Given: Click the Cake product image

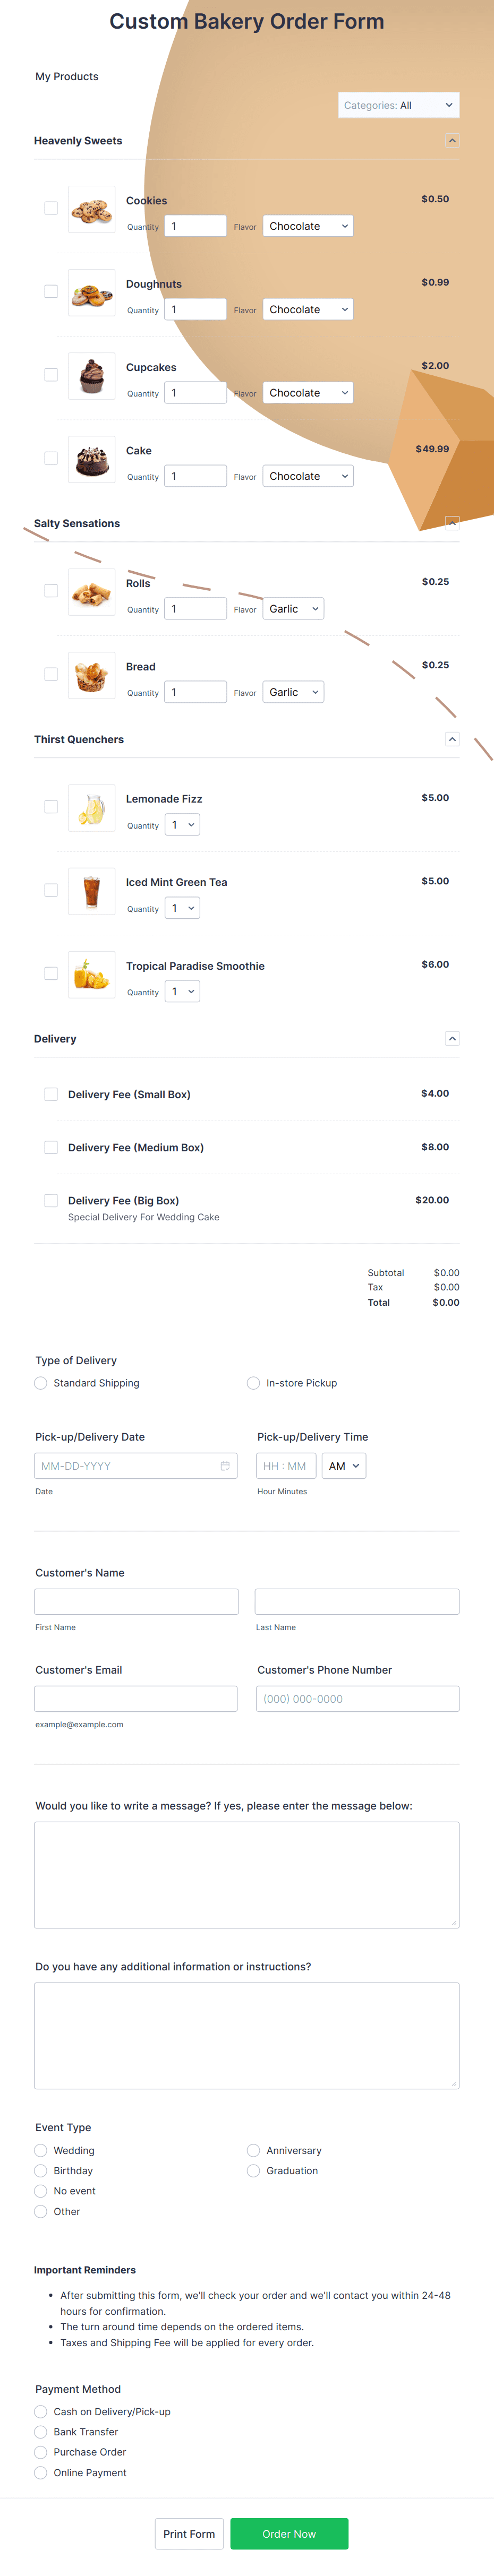Looking at the screenshot, I should 91,461.
